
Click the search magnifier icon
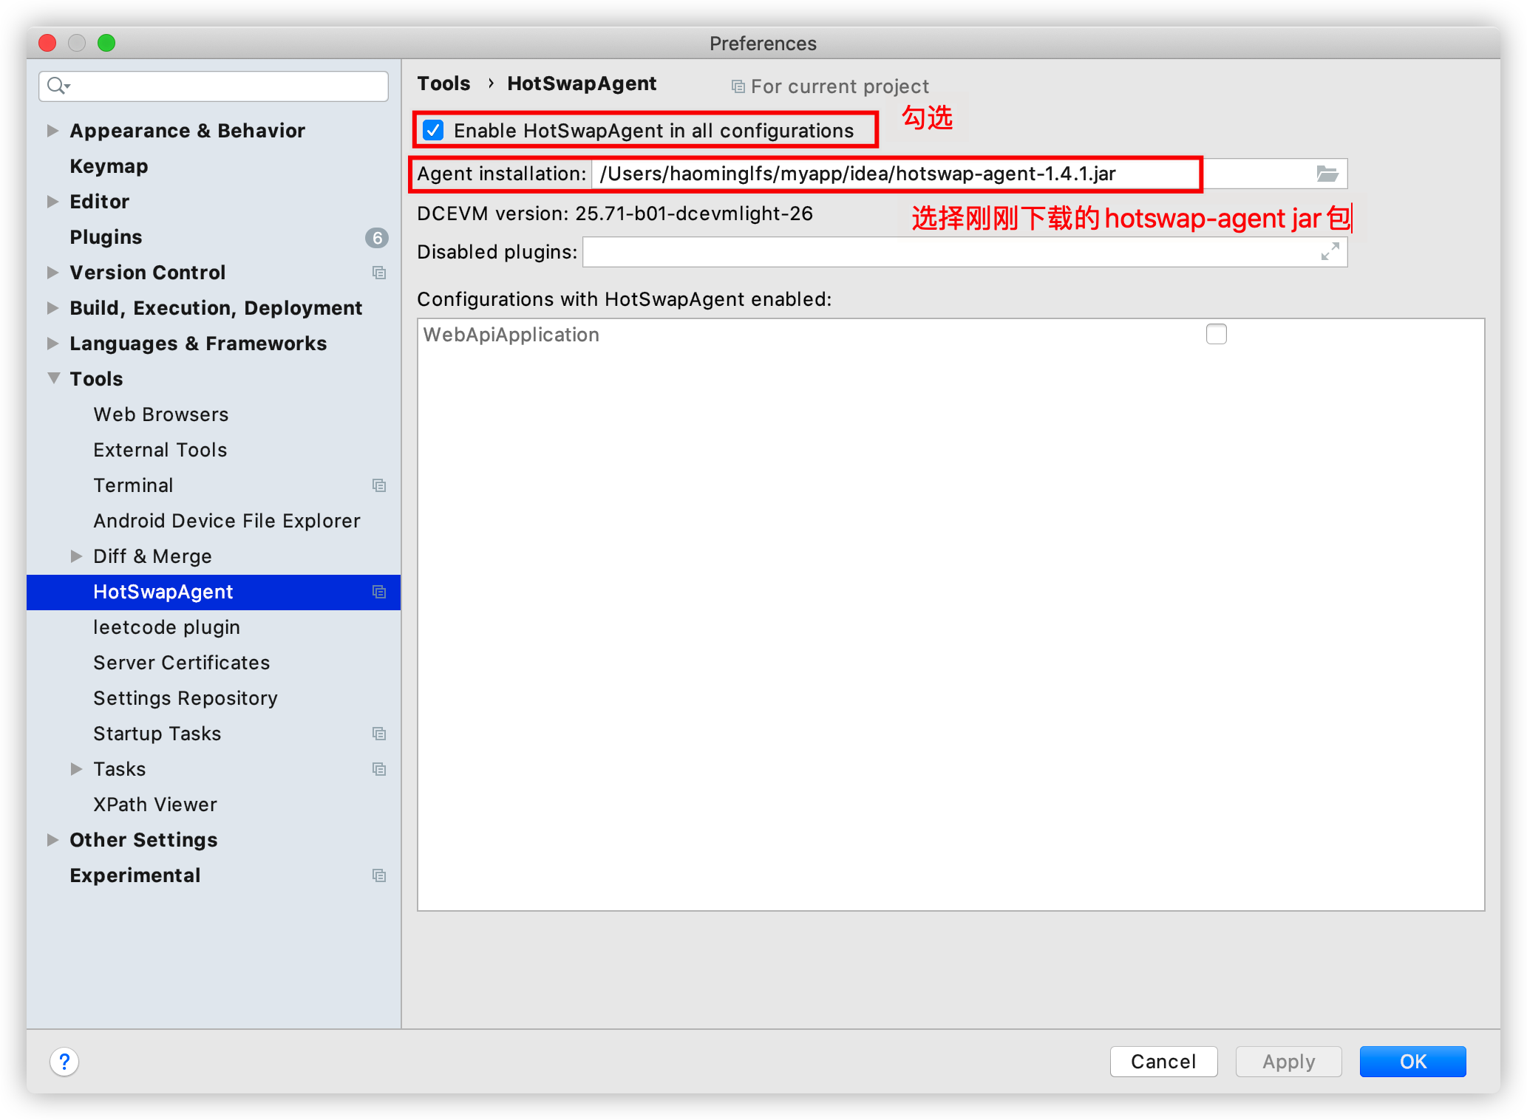click(x=58, y=86)
